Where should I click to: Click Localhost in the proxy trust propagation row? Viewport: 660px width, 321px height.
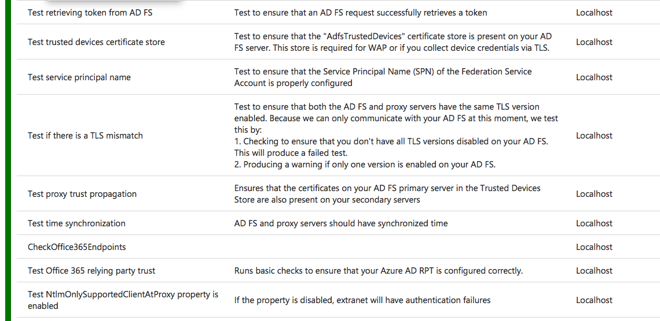(594, 194)
